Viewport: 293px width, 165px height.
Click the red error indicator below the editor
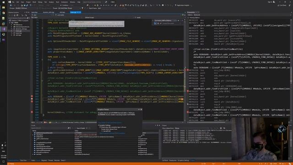pyautogui.click(x=45, y=122)
